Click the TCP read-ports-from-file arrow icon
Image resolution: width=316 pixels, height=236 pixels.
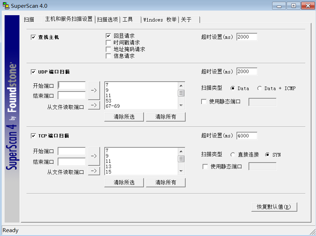[x=94, y=171]
